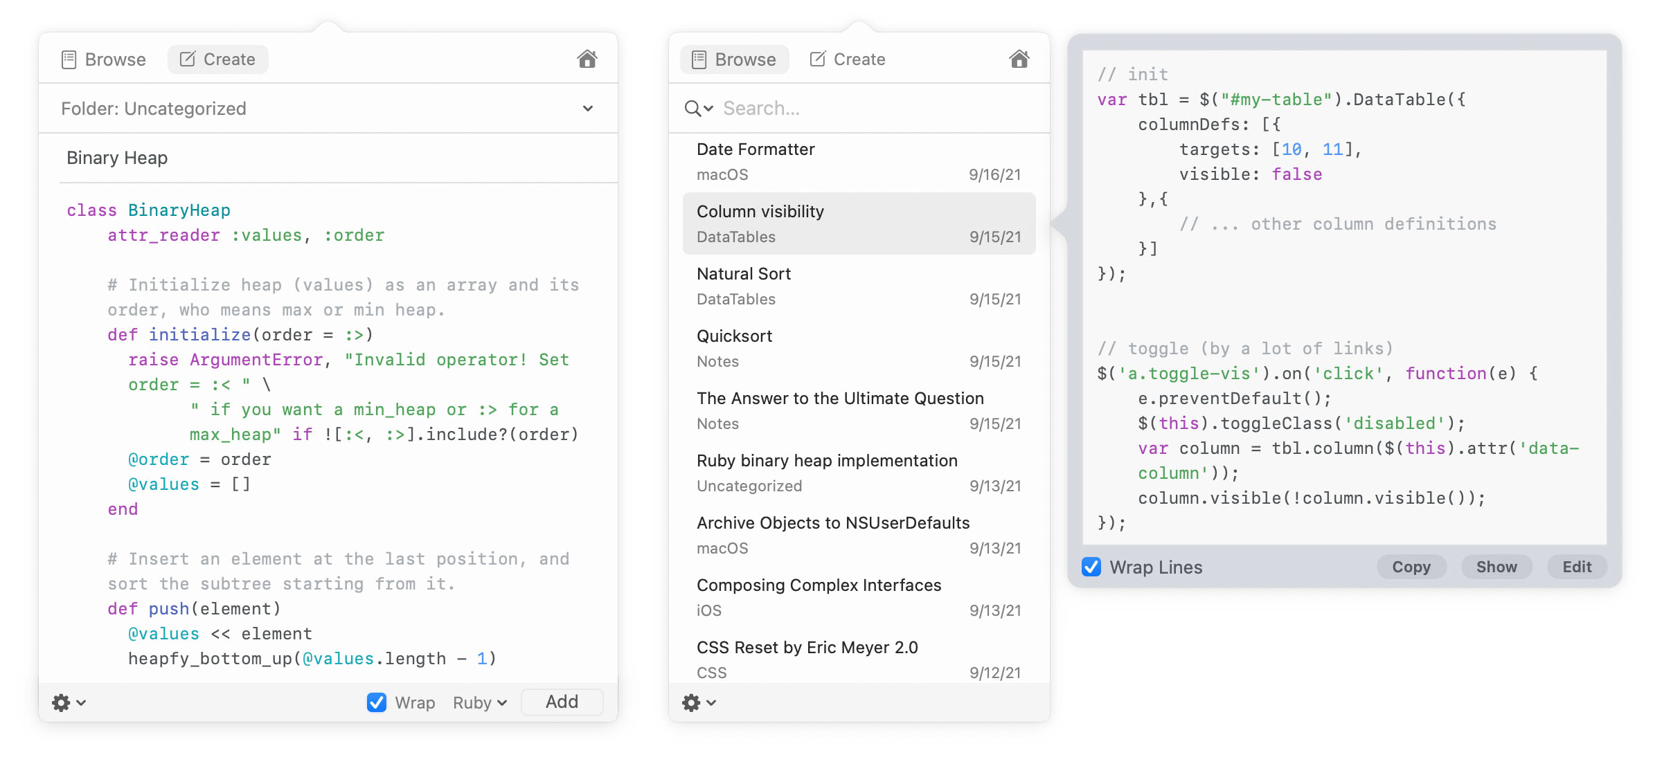Click the Edit button in preview
Viewport: 1662px width, 757px height.
point(1577,567)
